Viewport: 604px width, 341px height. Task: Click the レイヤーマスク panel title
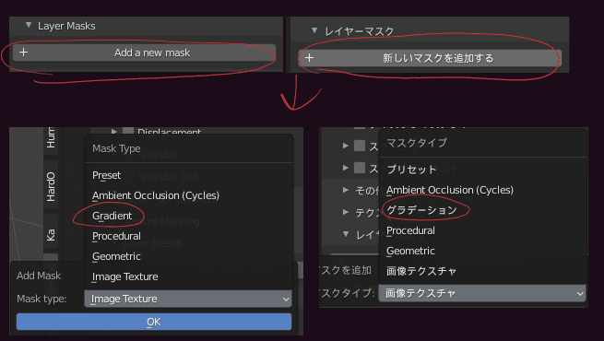359,31
